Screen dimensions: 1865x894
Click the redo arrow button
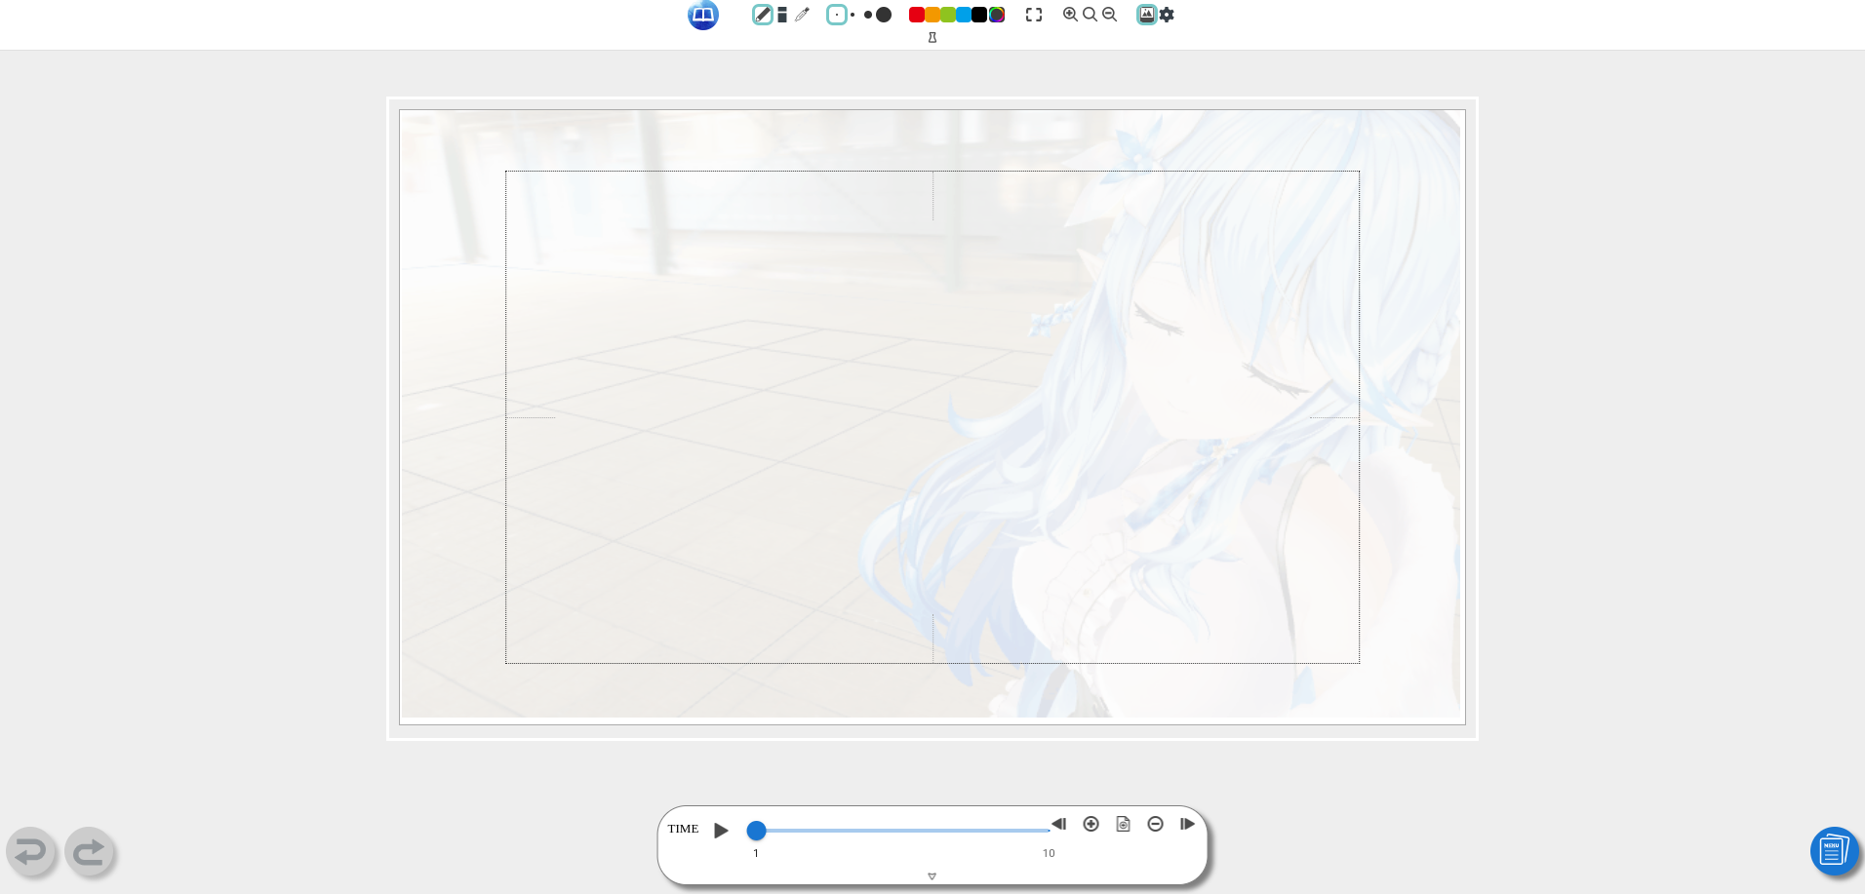(90, 852)
